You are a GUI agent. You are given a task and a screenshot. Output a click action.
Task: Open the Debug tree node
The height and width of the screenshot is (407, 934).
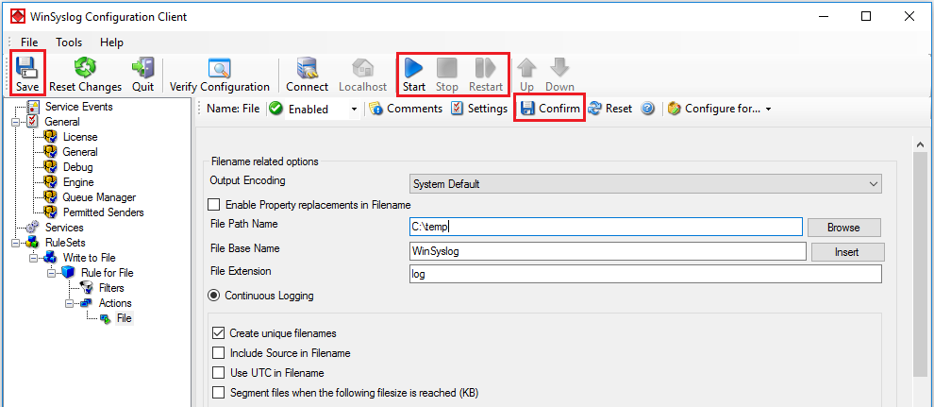tap(78, 167)
